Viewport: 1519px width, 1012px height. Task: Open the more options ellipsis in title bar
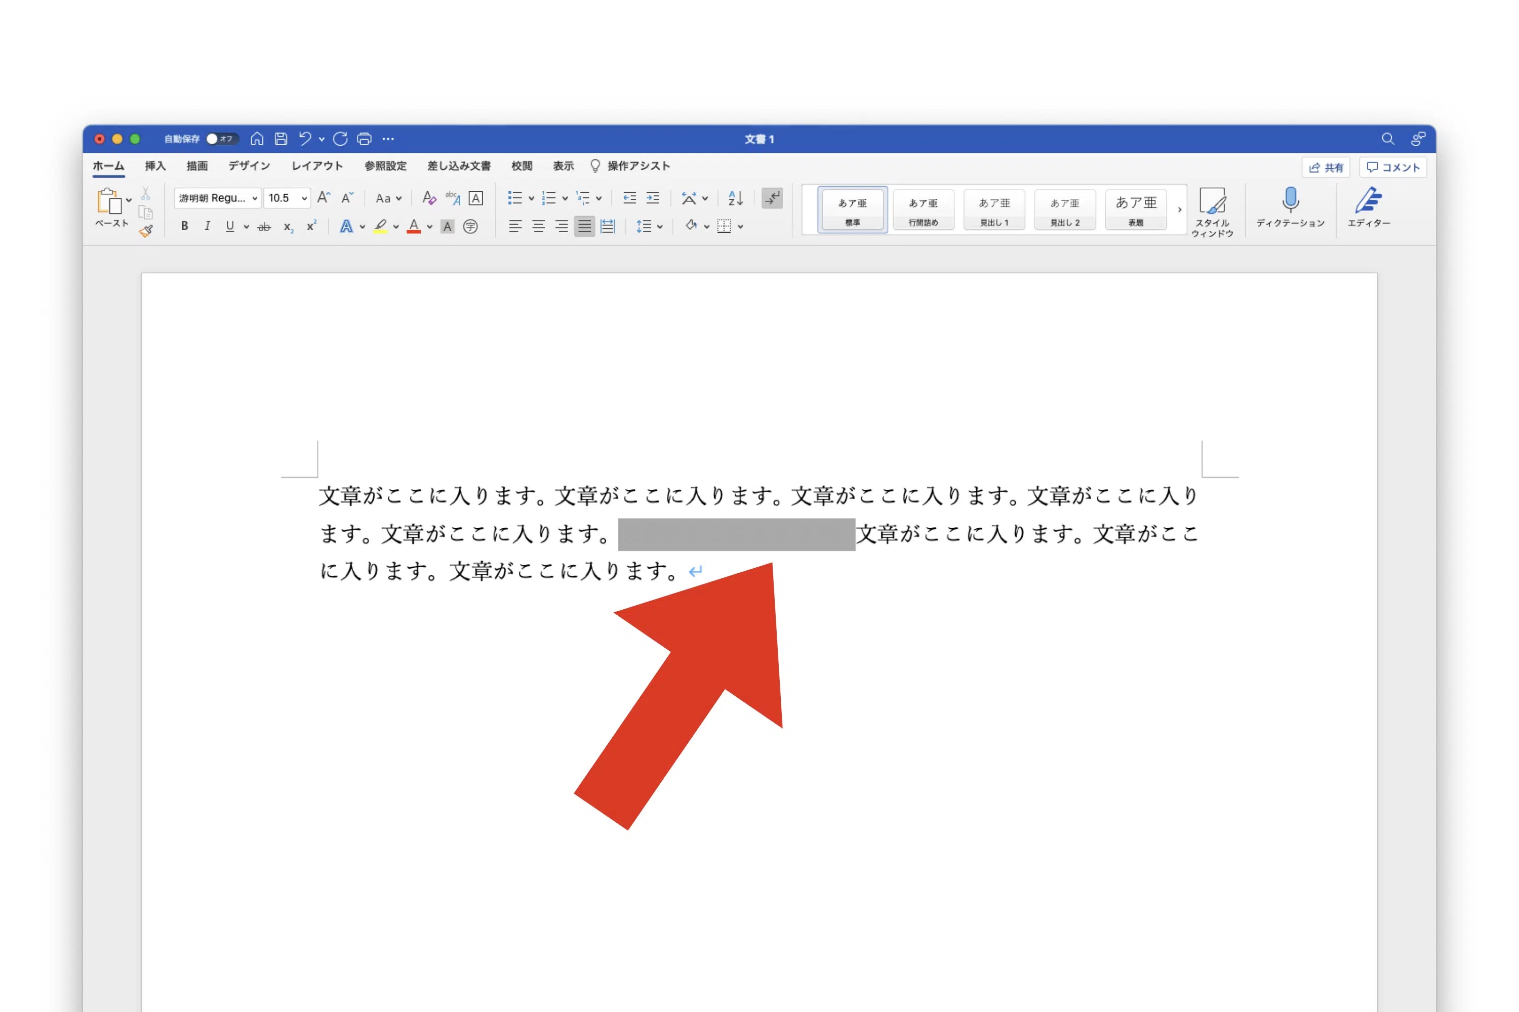coord(388,139)
